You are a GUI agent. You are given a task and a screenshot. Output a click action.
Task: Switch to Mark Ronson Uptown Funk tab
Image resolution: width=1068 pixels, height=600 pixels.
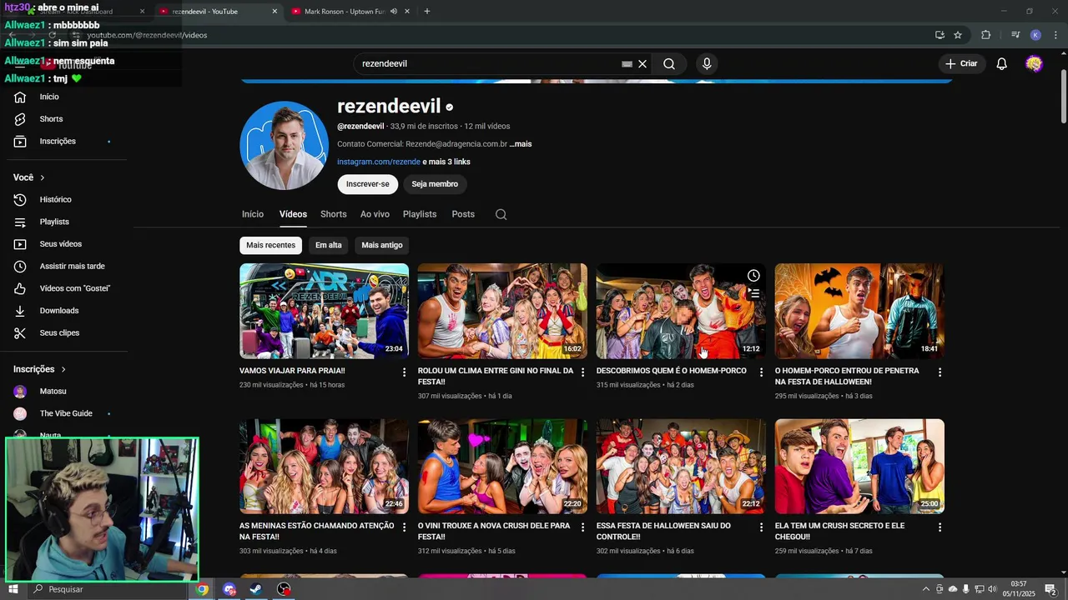(x=344, y=12)
